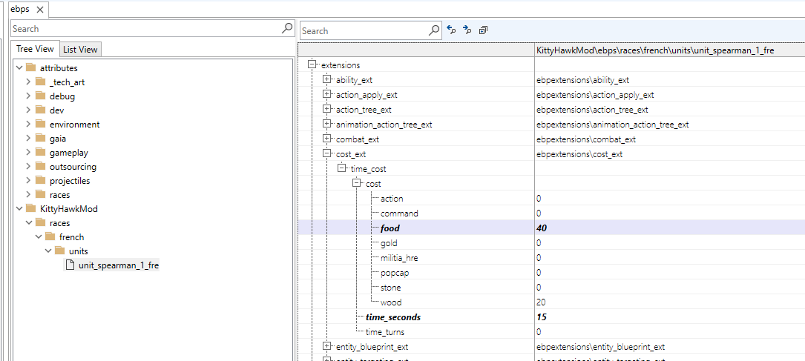Focus the properties search field
This screenshot has width=805, height=361.
click(364, 31)
